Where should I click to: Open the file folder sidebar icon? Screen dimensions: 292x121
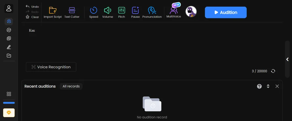pyautogui.click(x=9, y=56)
